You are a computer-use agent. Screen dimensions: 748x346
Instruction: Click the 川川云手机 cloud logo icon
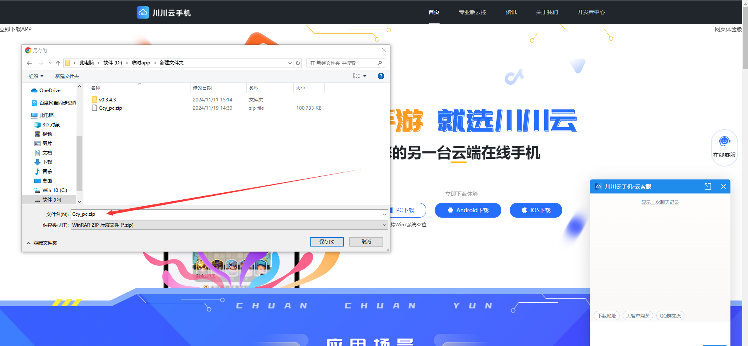(143, 12)
